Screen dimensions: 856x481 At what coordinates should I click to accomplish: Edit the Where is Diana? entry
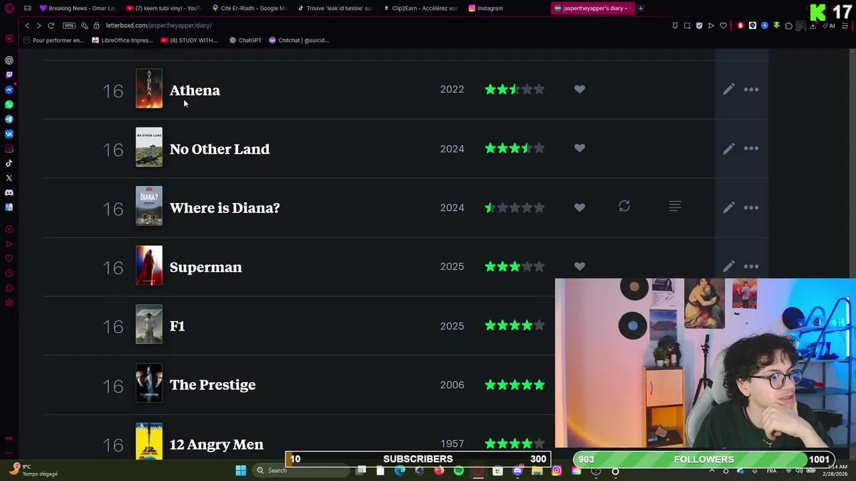pyautogui.click(x=728, y=208)
